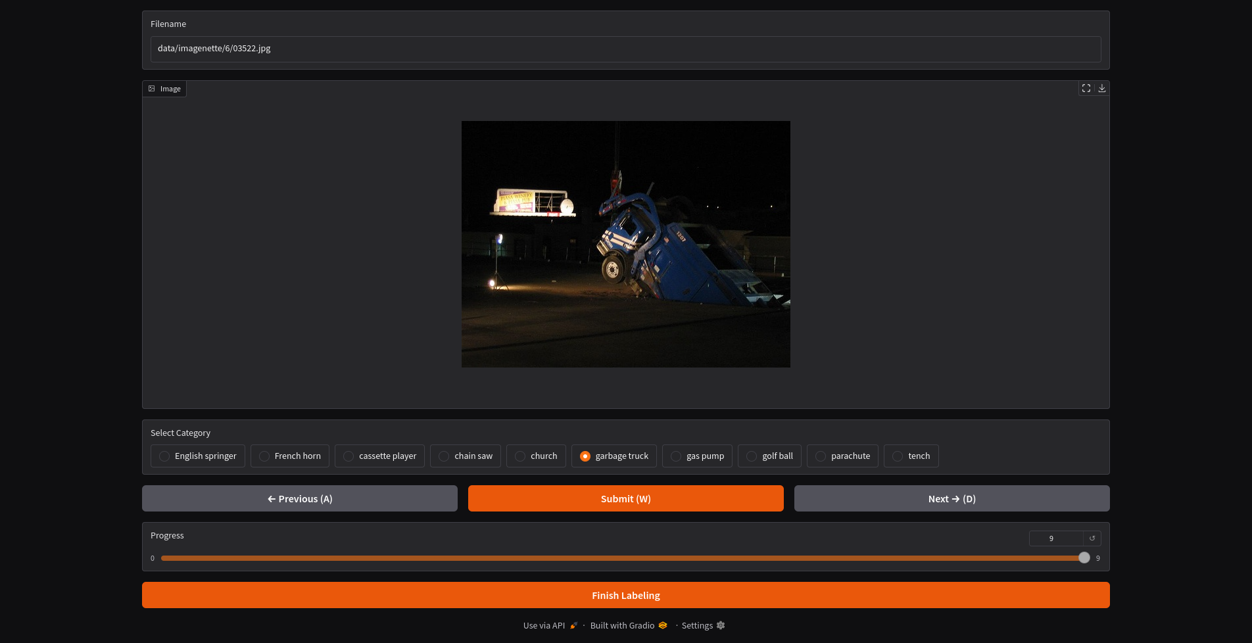This screenshot has height=643, width=1252.
Task: Select the tench category
Action: (911, 456)
